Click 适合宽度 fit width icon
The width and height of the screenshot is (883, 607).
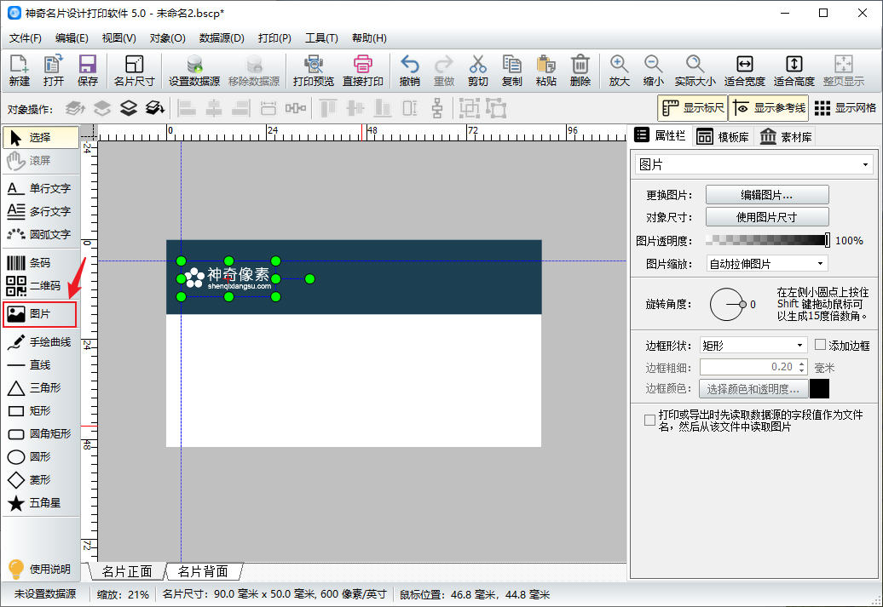click(x=744, y=71)
